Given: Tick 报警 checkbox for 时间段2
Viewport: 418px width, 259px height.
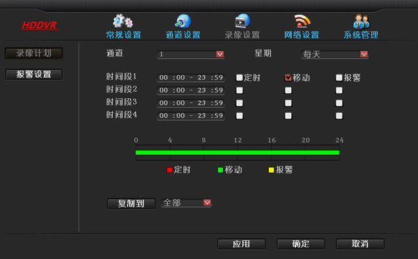Looking at the screenshot, I should [339, 91].
